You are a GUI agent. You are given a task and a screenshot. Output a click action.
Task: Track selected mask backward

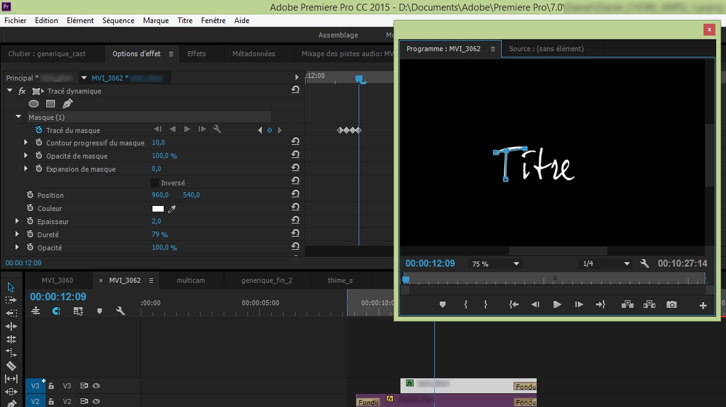(x=172, y=129)
